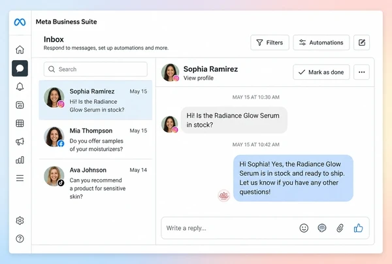Screen dimensions: 392x264
Task: Click Ava Johnson's profile picture
Action: point(54,176)
